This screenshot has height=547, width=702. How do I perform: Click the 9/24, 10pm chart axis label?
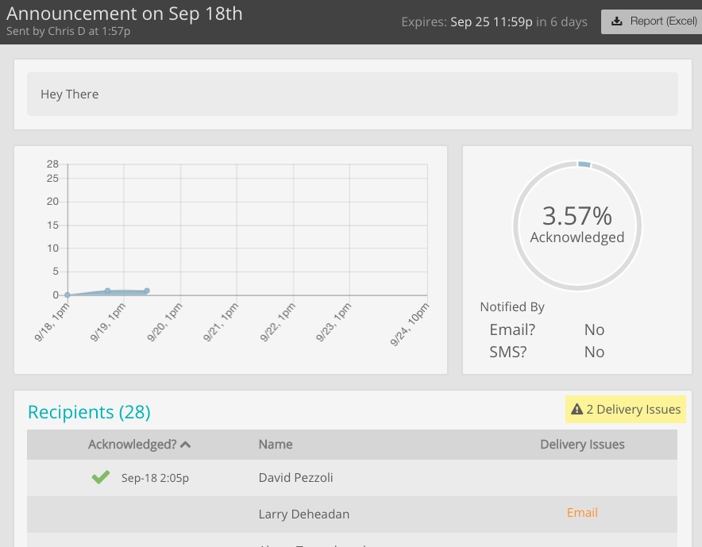[409, 325]
